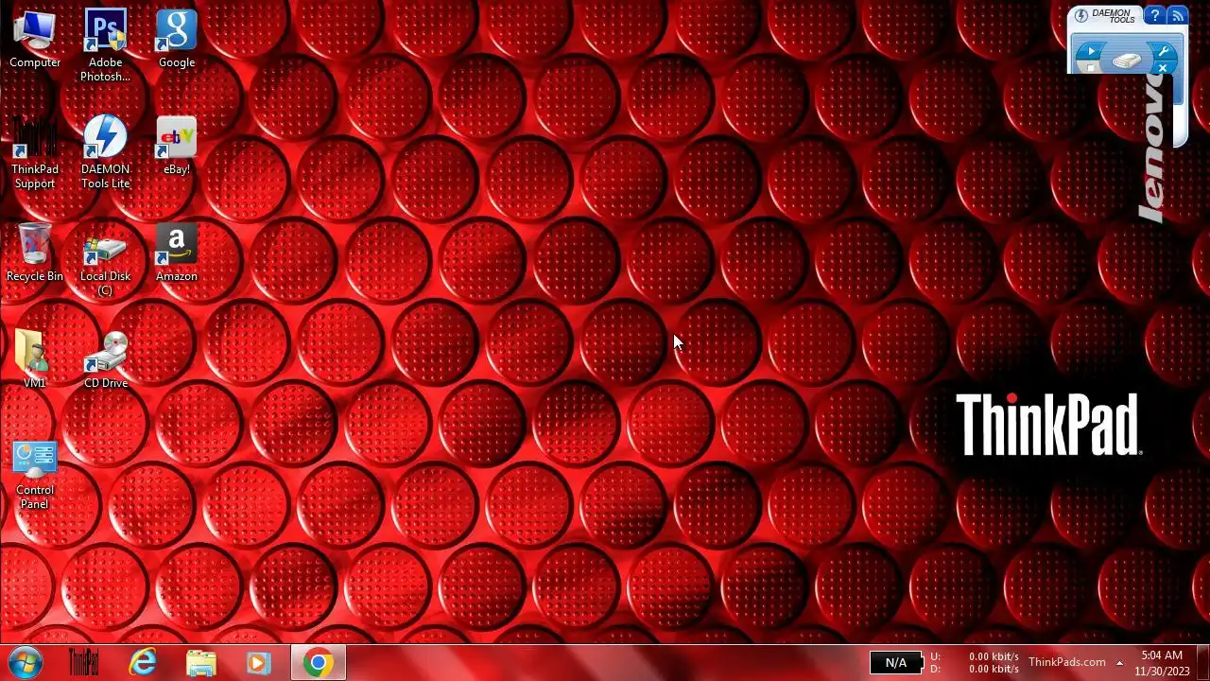
Task: Click the DAEMON Tools gadget RSS feed button
Action: pyautogui.click(x=1177, y=16)
